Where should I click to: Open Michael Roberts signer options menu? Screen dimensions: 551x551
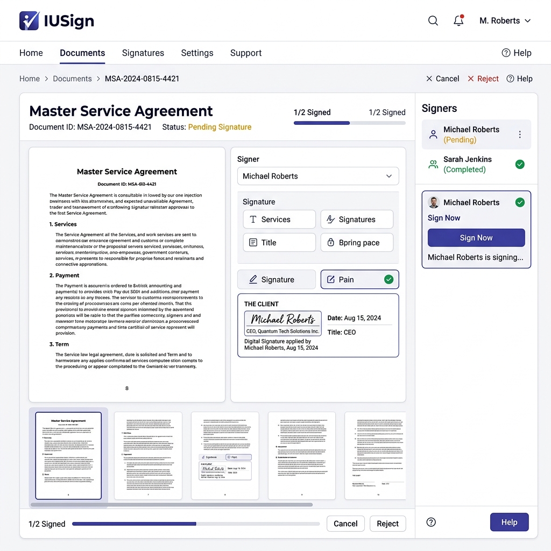point(519,135)
